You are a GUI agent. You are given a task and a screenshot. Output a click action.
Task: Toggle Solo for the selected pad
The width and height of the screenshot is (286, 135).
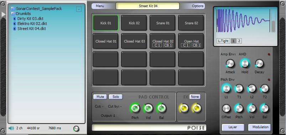[x=116, y=97]
